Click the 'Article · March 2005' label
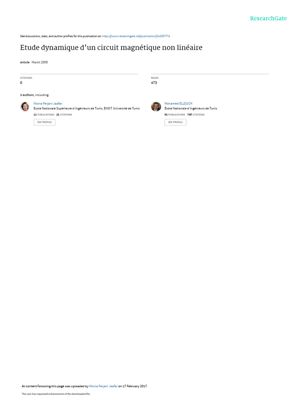The image size is (302, 403). (x=34, y=62)
